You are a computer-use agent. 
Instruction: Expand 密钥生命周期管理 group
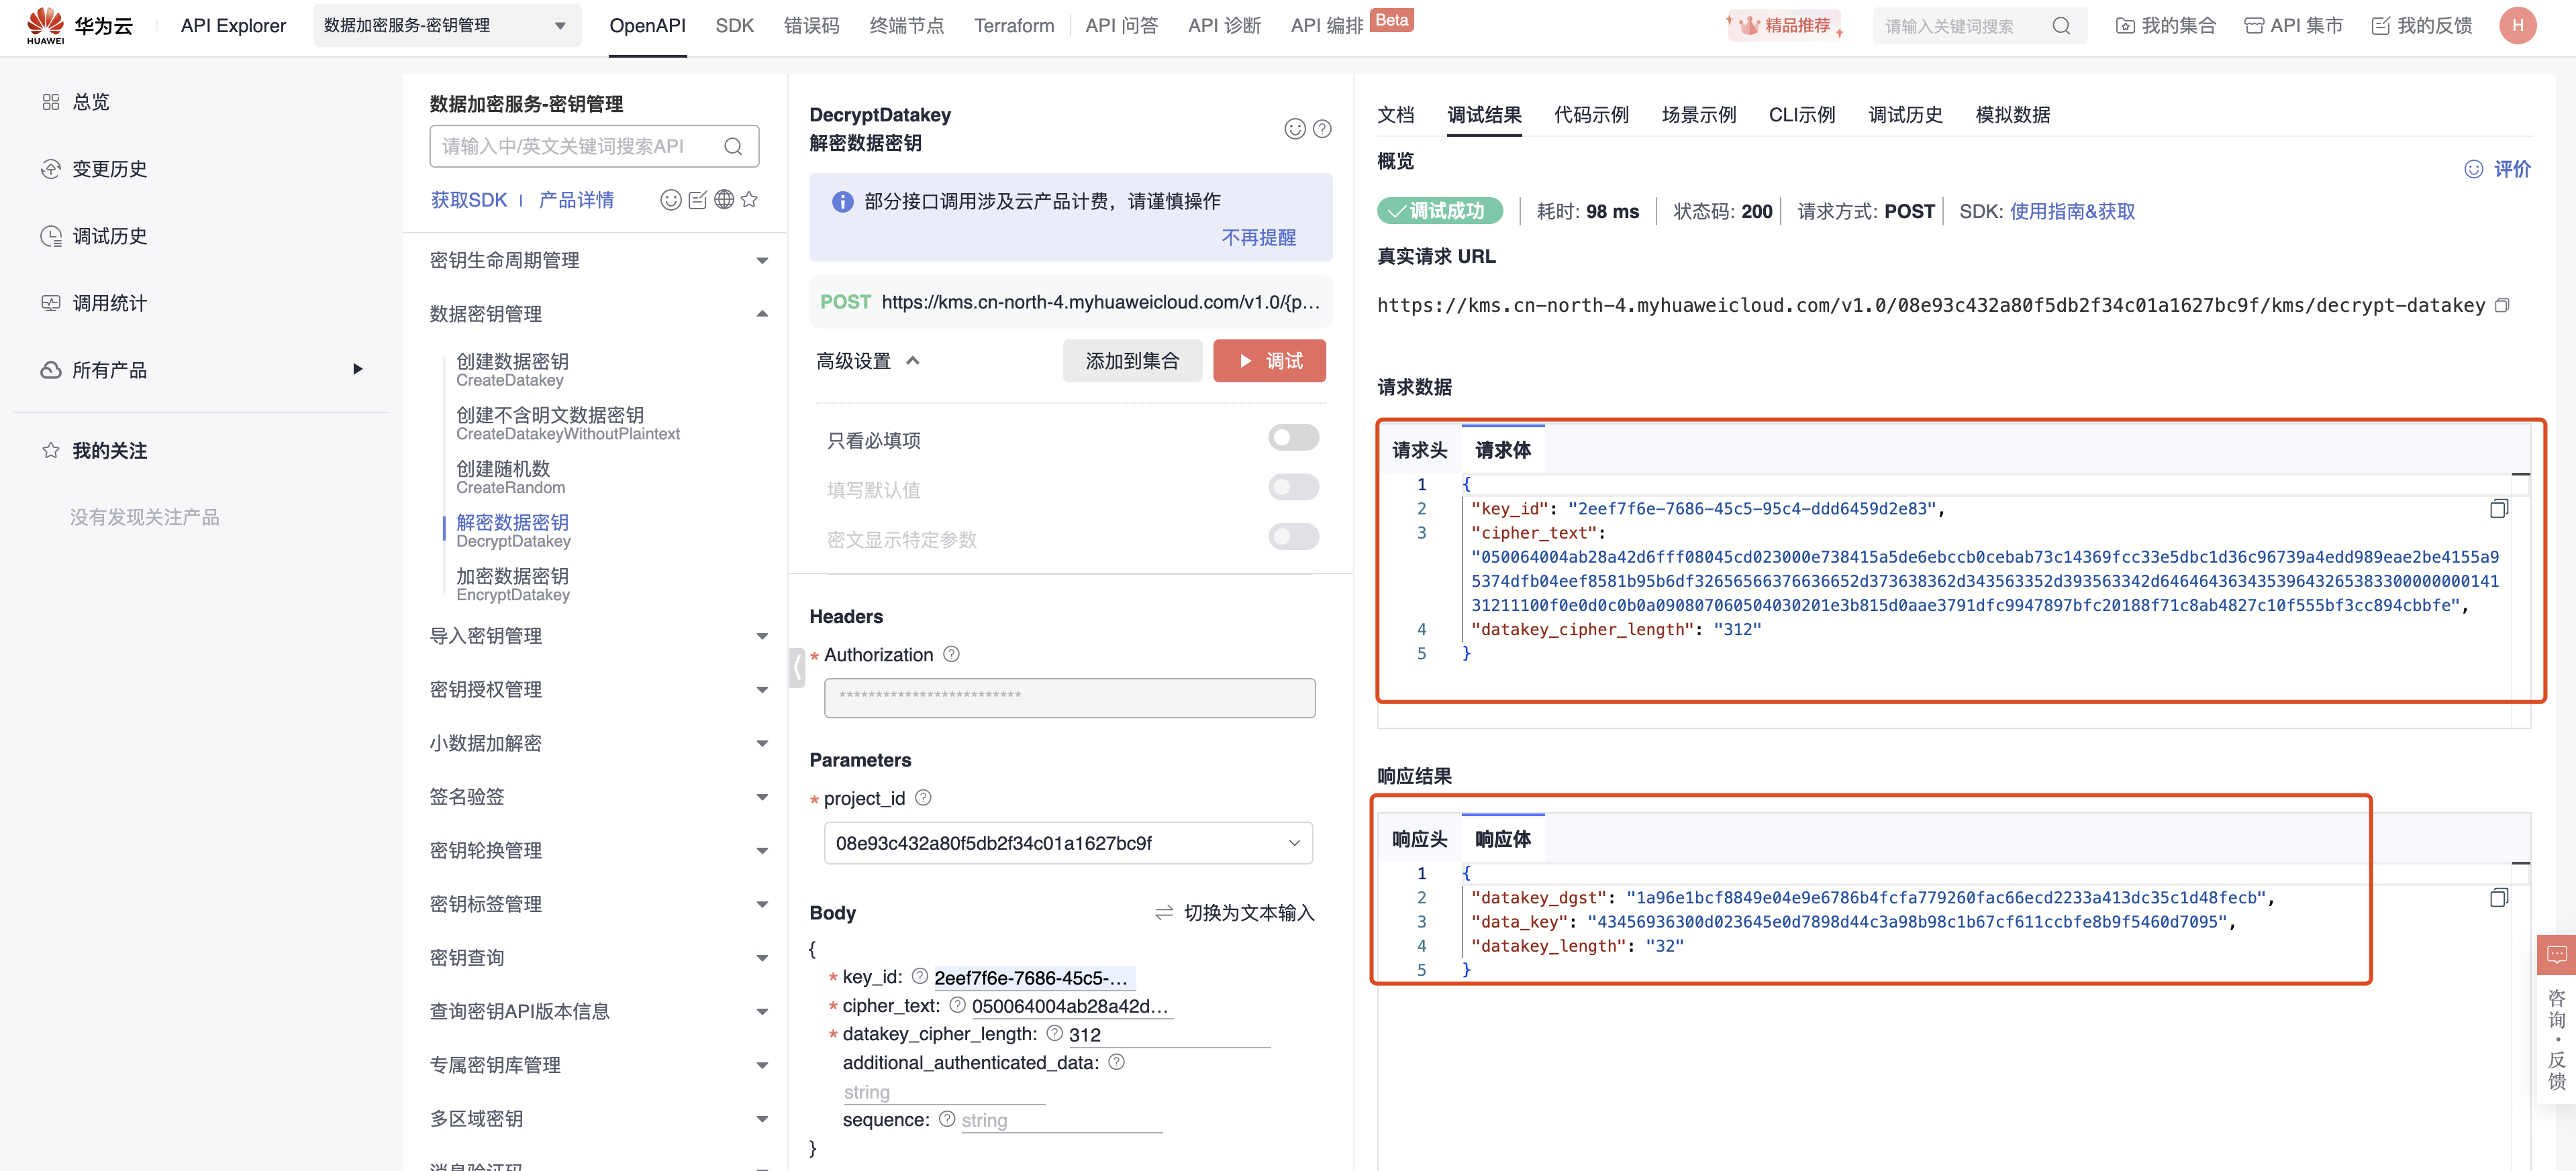[599, 261]
